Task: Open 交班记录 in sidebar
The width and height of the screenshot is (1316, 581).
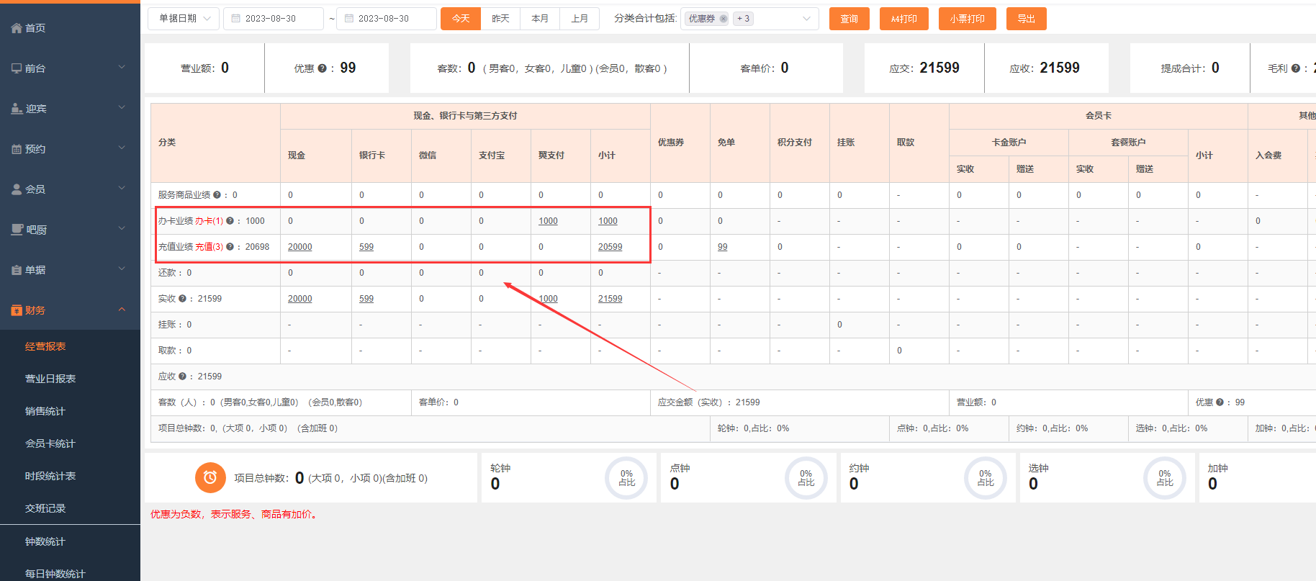Action: click(45, 508)
